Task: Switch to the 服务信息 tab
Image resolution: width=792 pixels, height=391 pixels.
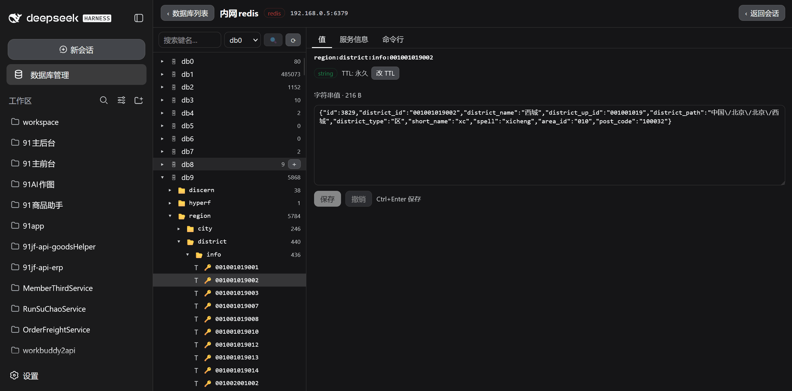Action: click(x=354, y=39)
